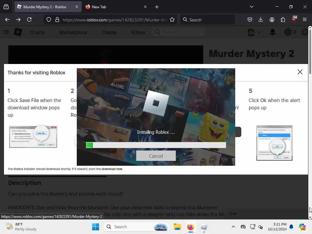Open the taskbar clock showing 5:21 PM

(x=277, y=227)
